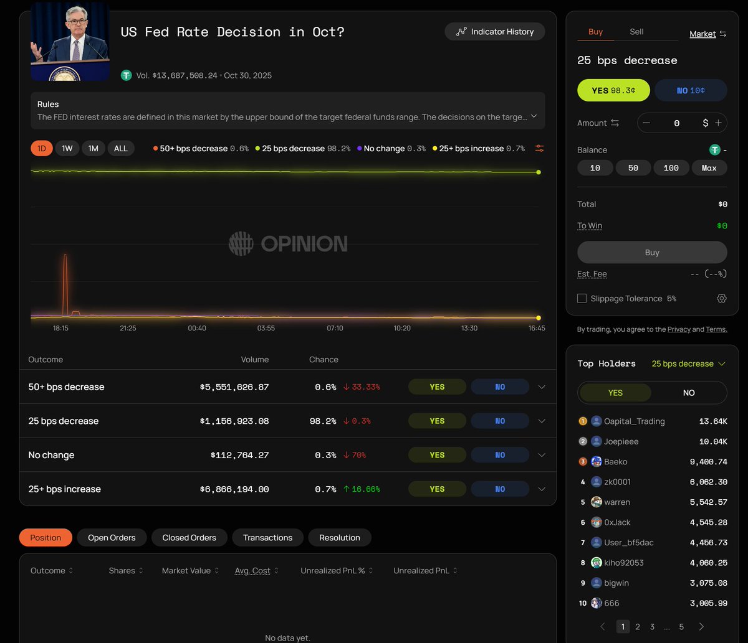Click warren avatar icon
This screenshot has width=748, height=643.
click(x=597, y=502)
